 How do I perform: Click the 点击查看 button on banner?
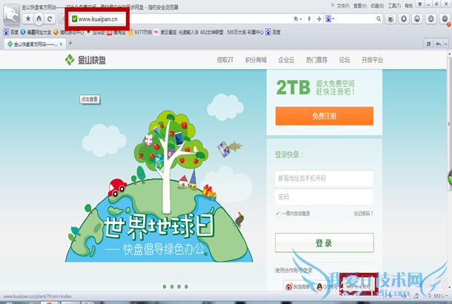pyautogui.click(x=90, y=99)
